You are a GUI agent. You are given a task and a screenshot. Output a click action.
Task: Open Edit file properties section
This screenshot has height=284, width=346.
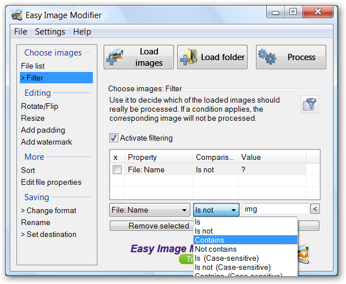(x=51, y=182)
